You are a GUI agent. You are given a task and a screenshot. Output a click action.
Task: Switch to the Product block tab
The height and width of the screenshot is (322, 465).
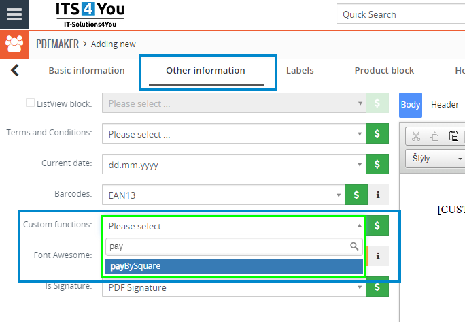coord(384,70)
